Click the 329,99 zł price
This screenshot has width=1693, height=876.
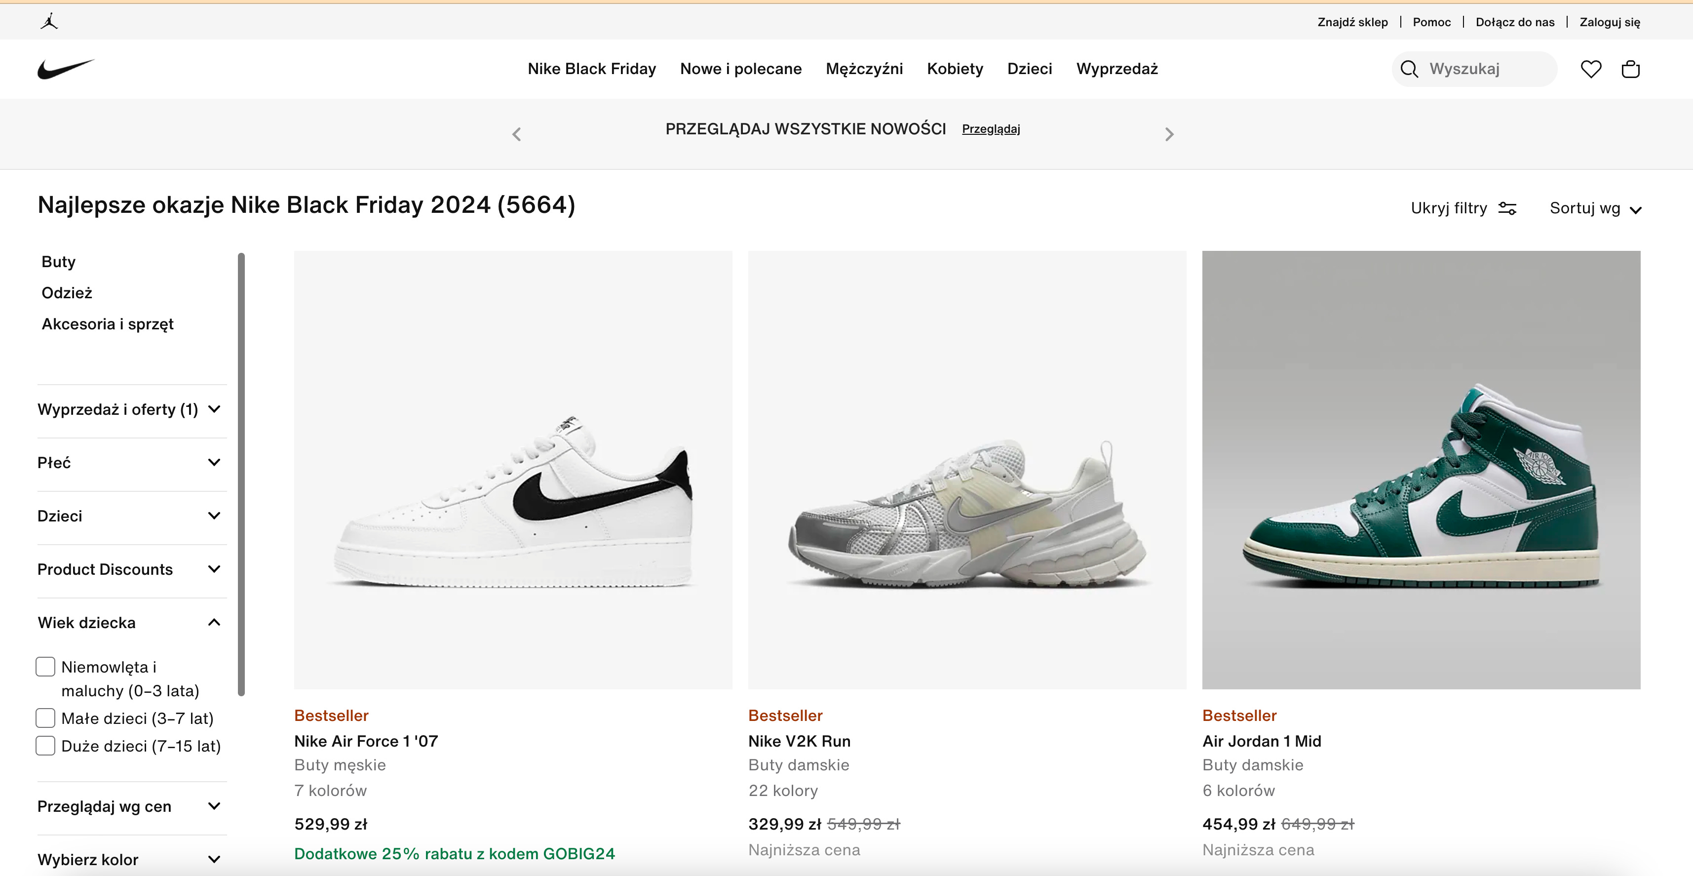click(x=785, y=824)
